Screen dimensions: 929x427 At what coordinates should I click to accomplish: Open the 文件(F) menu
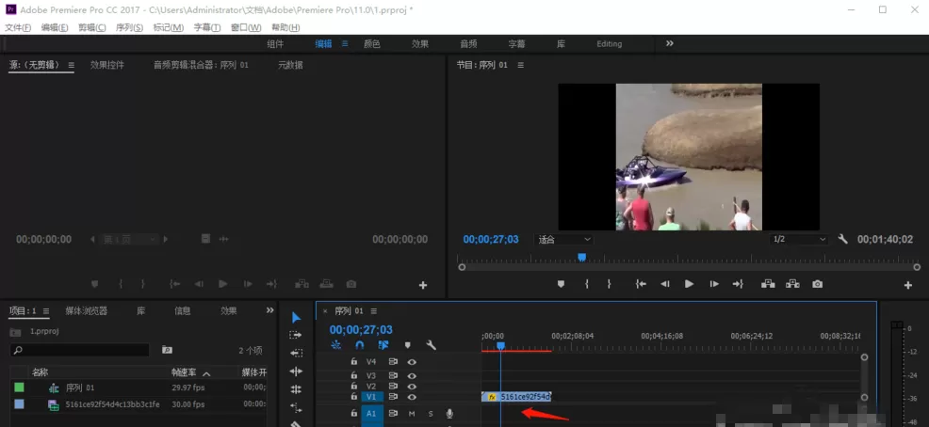(18, 27)
